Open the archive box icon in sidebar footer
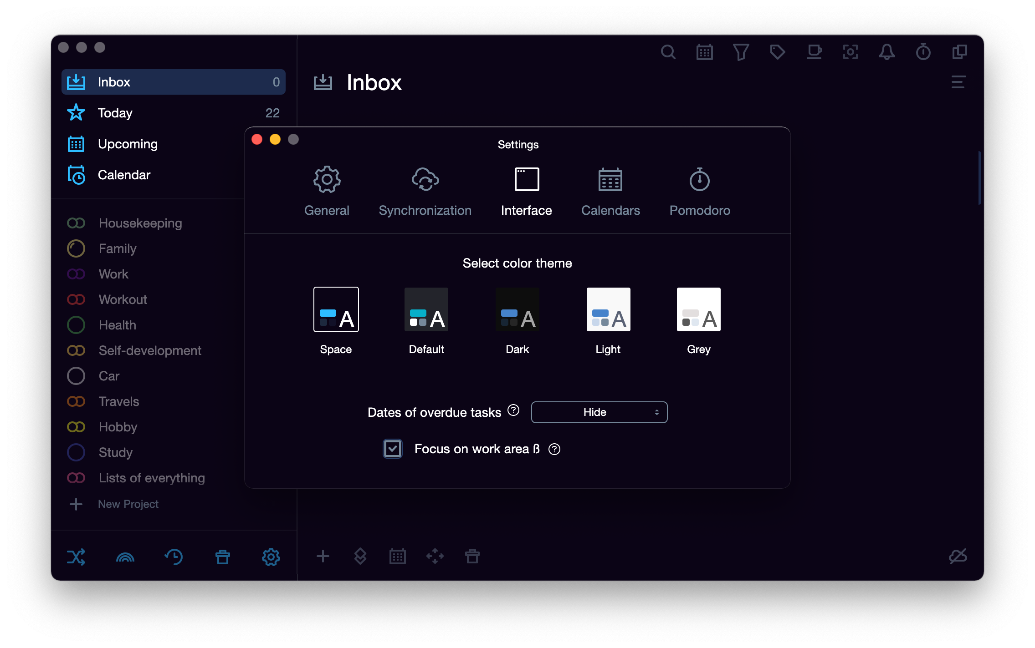The height and width of the screenshot is (648, 1035). (223, 557)
